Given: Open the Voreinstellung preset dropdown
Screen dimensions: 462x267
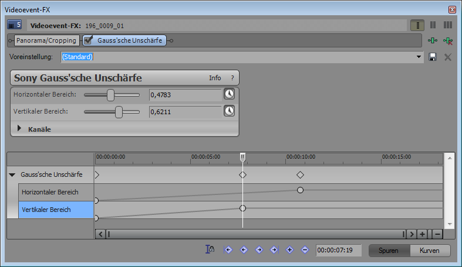Looking at the screenshot, I should tap(419, 57).
